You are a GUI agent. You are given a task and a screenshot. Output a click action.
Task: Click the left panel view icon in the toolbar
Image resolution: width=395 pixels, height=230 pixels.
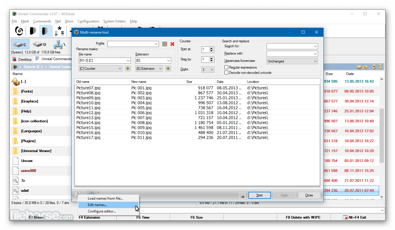[x=33, y=31]
